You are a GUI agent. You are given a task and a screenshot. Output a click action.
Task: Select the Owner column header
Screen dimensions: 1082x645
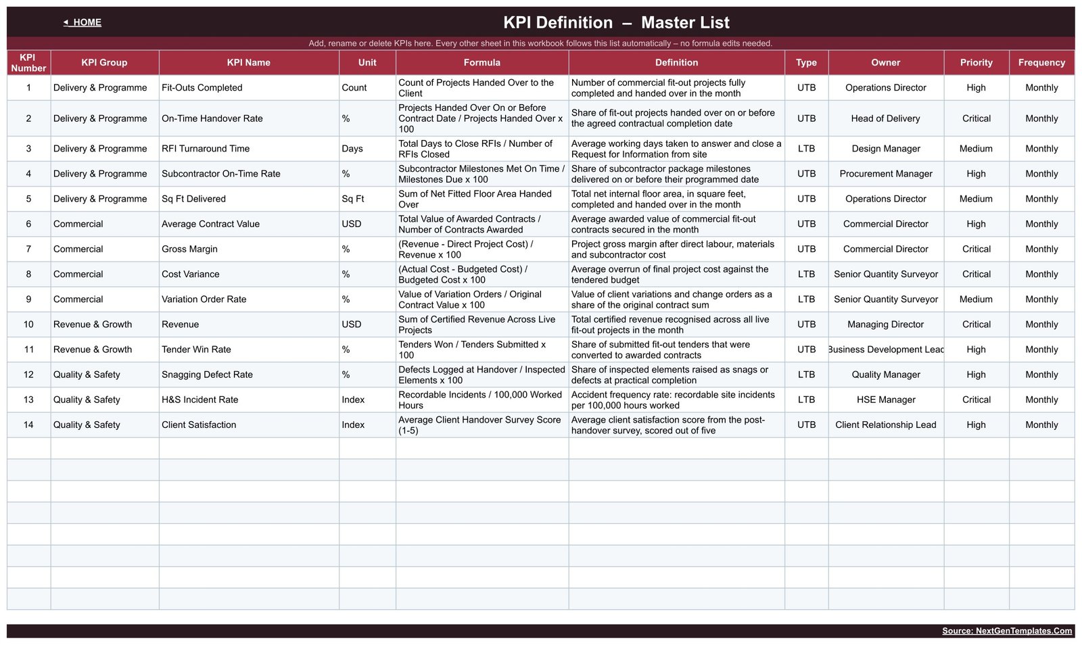click(886, 62)
